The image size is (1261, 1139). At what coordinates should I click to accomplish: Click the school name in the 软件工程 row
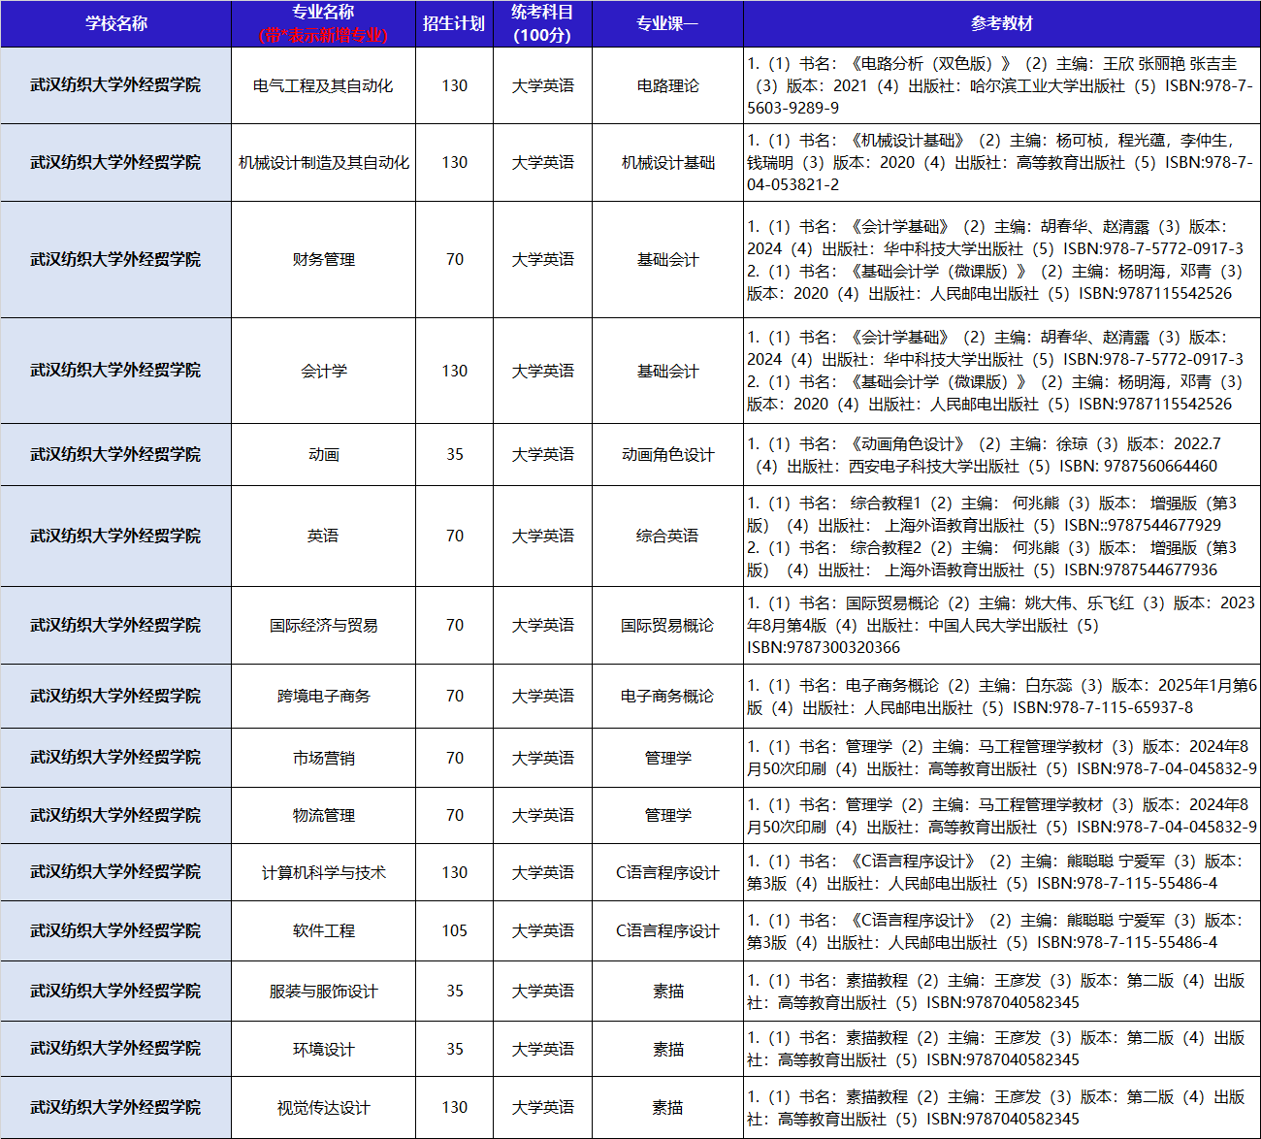(115, 931)
